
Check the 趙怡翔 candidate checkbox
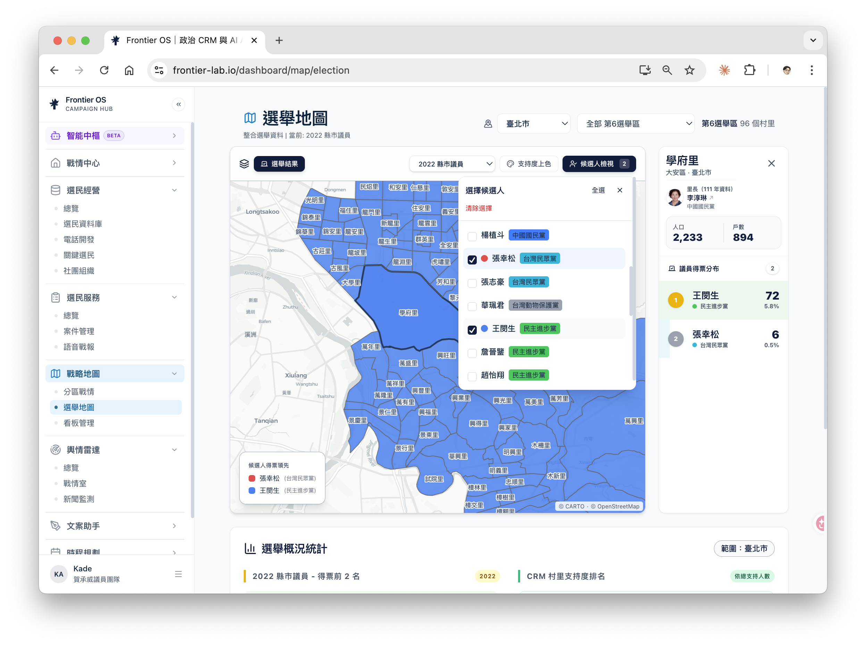(472, 376)
